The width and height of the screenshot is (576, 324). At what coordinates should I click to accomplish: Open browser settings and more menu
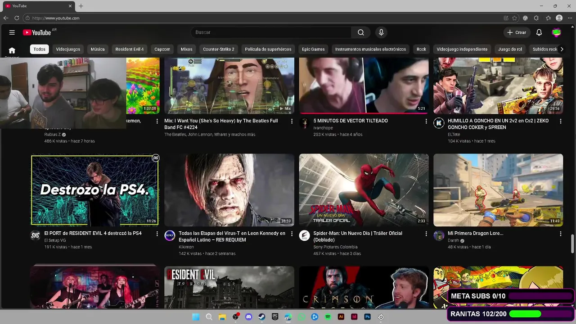click(x=570, y=18)
